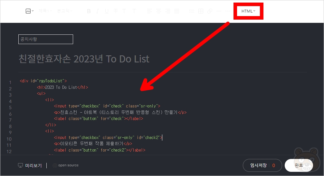Align text right
This screenshot has width=324, height=176.
167,11
